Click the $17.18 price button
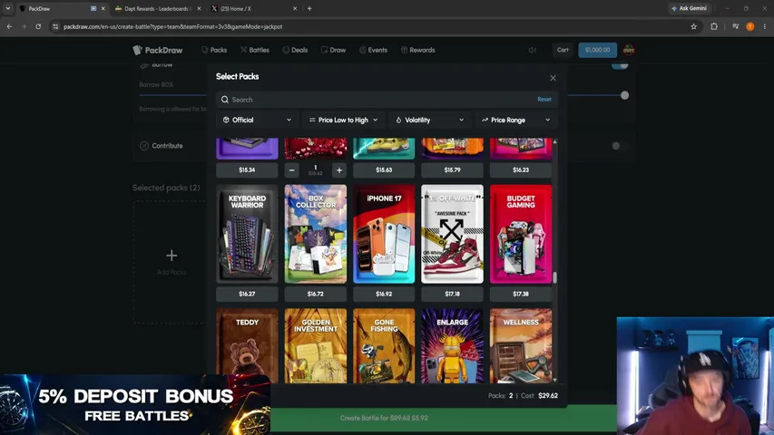774x435 pixels. [452, 294]
